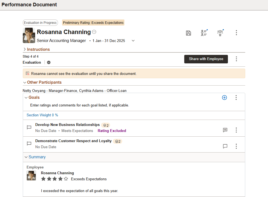Click Rosanna Channing's header profile photo
Viewport: 268px width, 197px height.
pyautogui.click(x=29, y=35)
